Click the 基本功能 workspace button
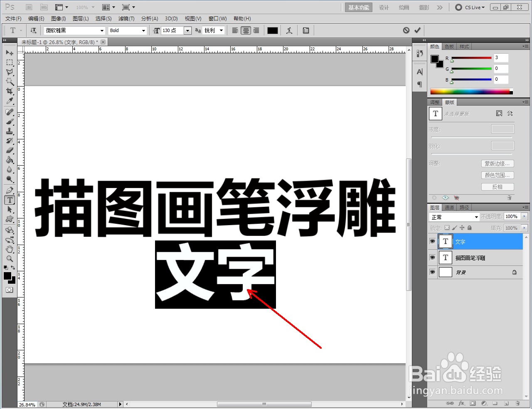The image size is (532, 409). coord(359,7)
